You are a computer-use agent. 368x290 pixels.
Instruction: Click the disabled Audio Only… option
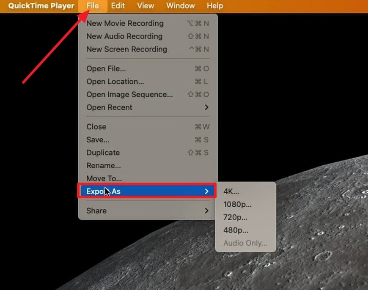(245, 243)
